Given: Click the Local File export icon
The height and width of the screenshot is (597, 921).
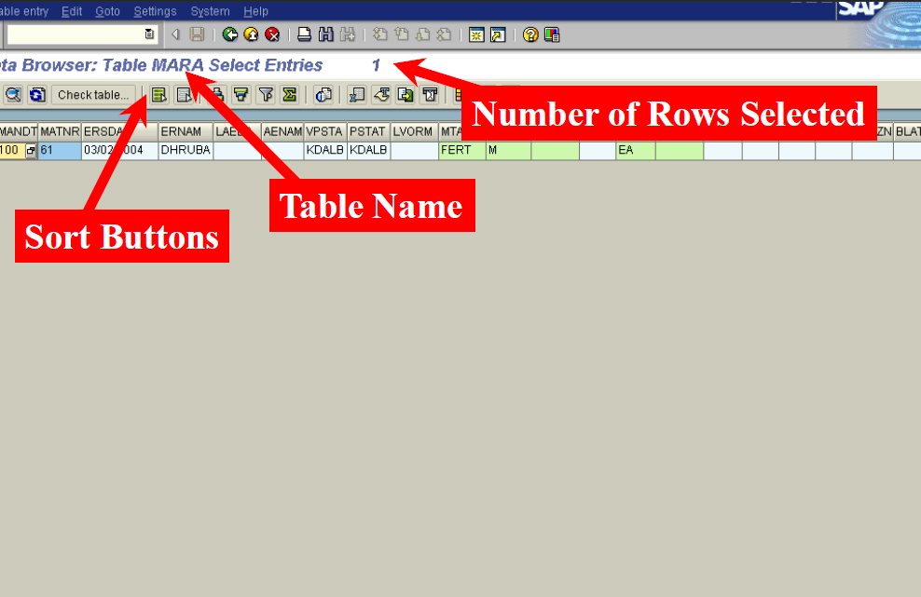Looking at the screenshot, I should click(406, 94).
